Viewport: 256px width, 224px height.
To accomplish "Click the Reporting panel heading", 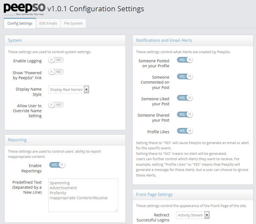I will click(17, 140).
